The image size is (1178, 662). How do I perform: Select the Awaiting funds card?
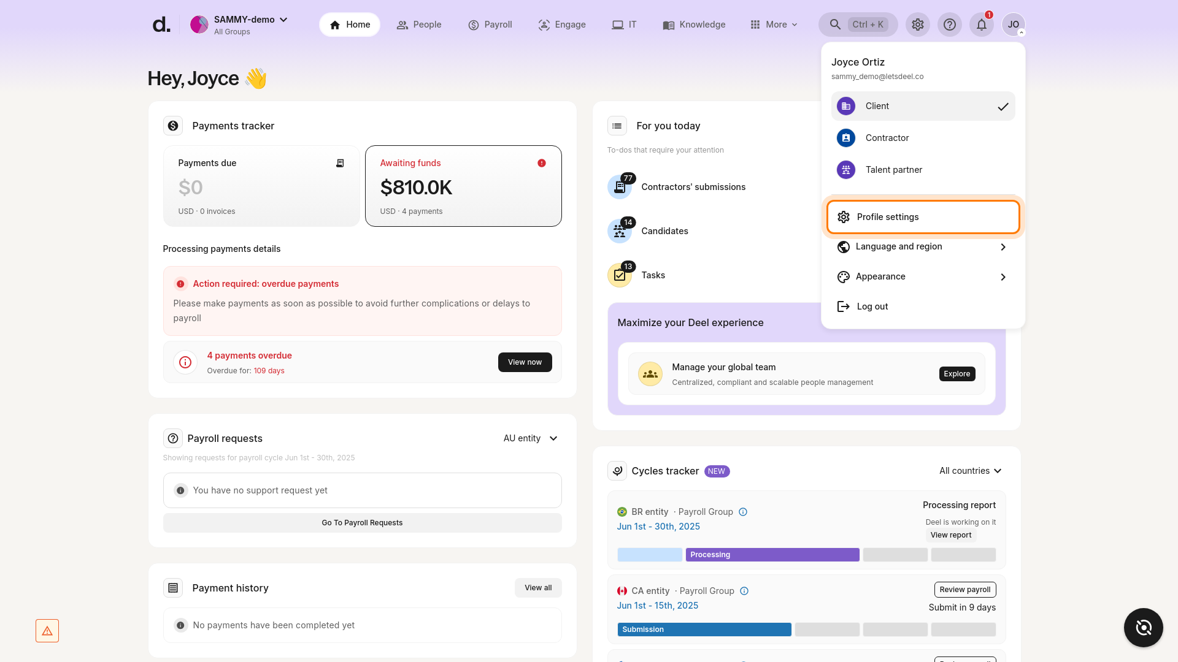[x=463, y=186]
